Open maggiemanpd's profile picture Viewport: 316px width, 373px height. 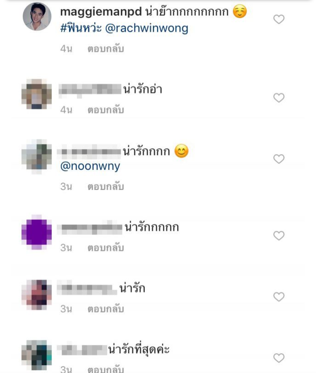pos(37,17)
